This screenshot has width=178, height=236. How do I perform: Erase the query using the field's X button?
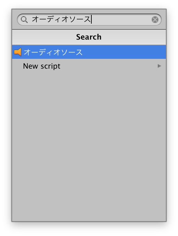pos(155,20)
